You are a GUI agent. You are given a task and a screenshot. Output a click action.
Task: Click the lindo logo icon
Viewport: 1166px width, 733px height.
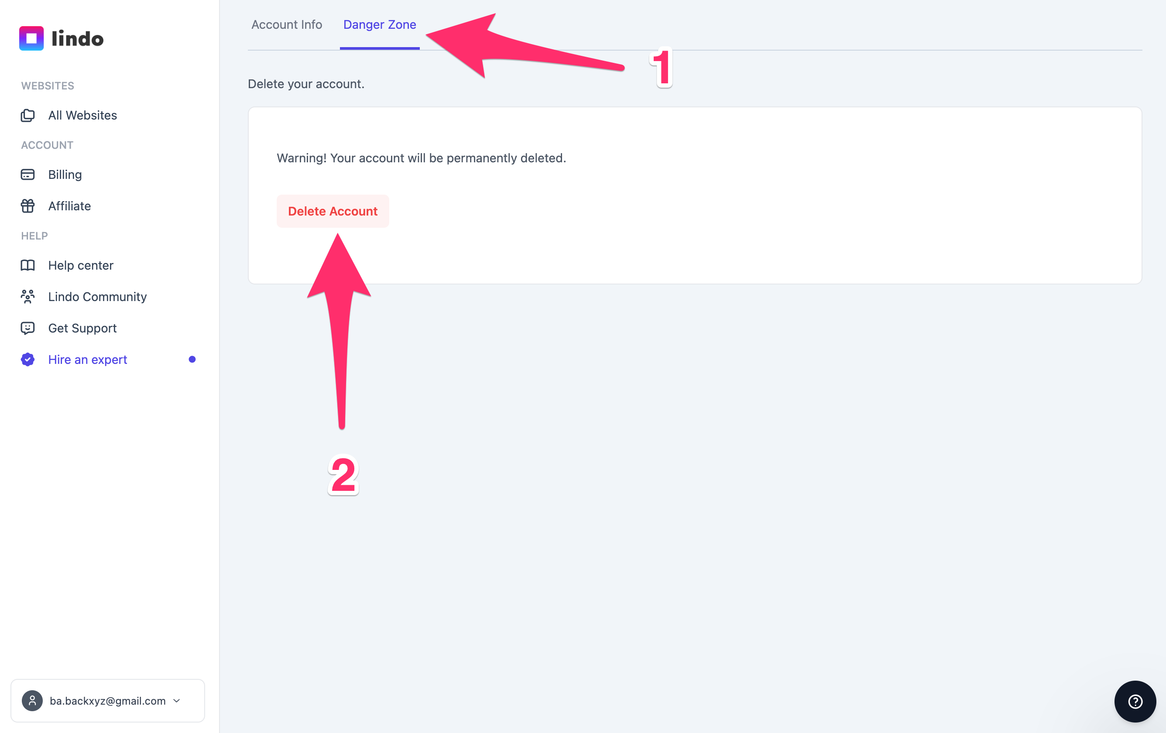pos(31,38)
